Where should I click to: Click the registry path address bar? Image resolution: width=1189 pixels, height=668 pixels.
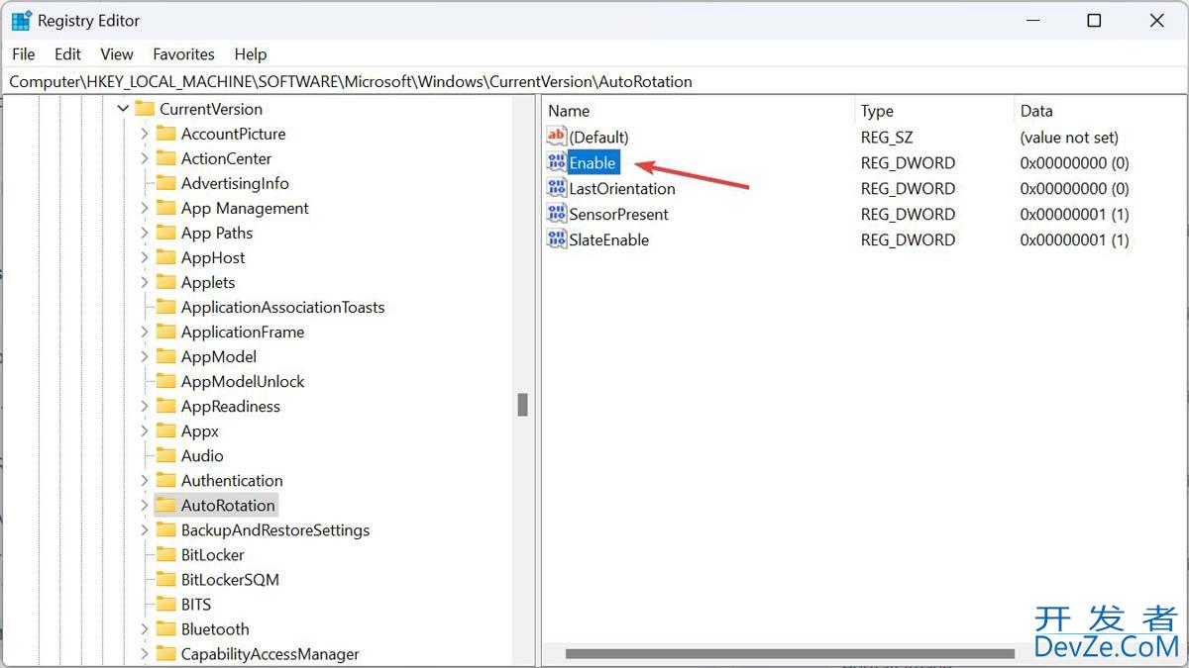pos(594,81)
